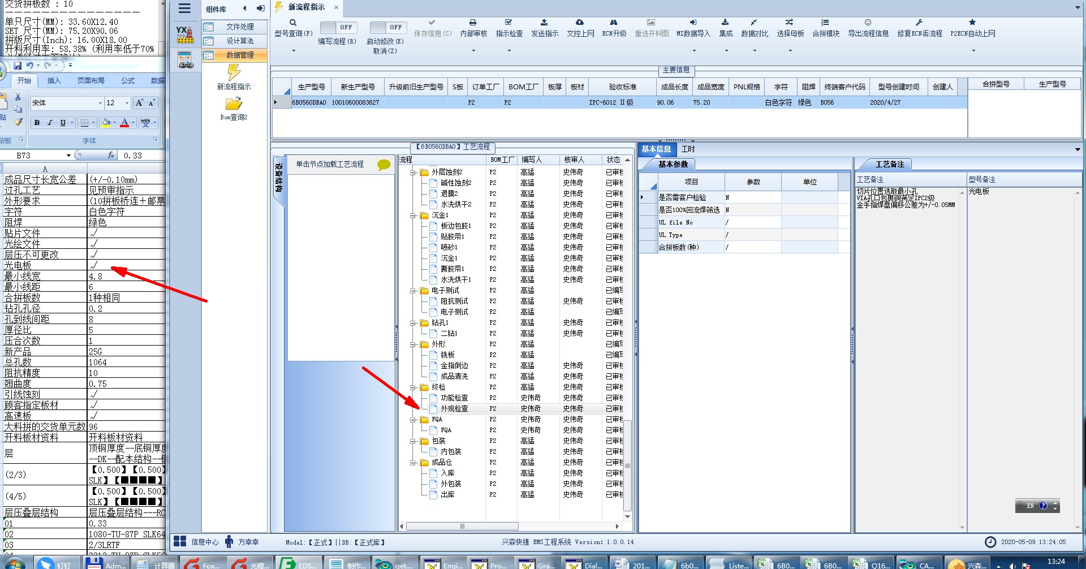Click the 计算器 taskbar button
The image size is (1086, 569).
coord(156,563)
